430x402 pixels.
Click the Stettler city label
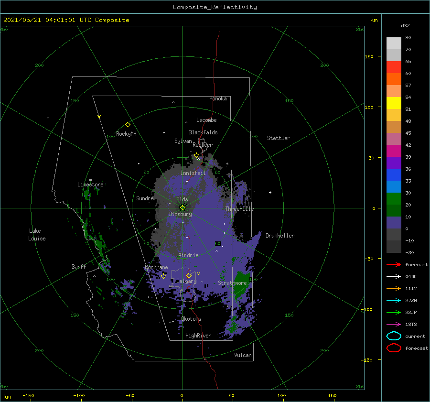[x=279, y=138]
